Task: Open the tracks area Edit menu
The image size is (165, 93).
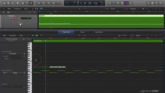Action: click(x=10, y=9)
